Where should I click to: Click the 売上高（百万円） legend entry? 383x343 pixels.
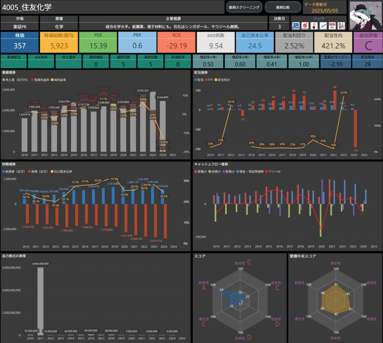coord(15,80)
